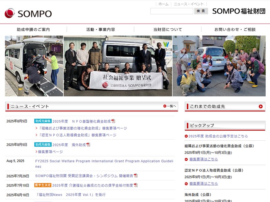
Task: Click the group photo by the white car
Action: click(219, 66)
